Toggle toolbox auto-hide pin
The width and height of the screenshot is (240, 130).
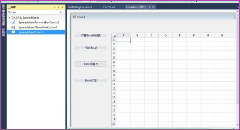pos(59,7)
